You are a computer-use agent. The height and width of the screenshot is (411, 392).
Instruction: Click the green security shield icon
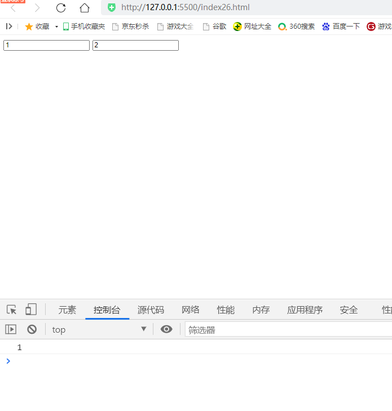(x=112, y=7)
